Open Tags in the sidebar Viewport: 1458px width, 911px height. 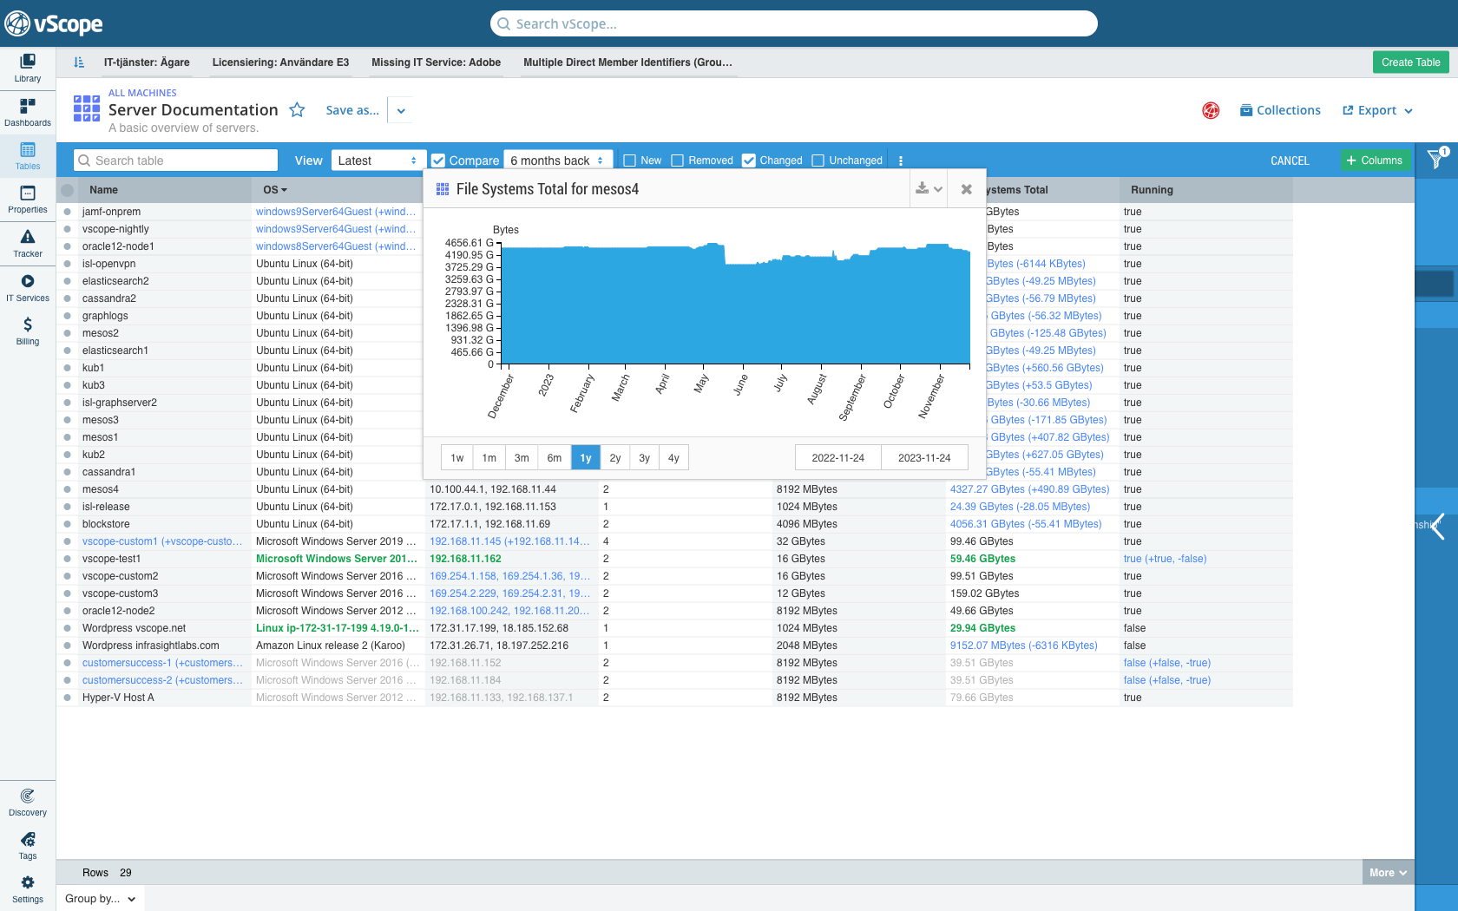point(28,846)
